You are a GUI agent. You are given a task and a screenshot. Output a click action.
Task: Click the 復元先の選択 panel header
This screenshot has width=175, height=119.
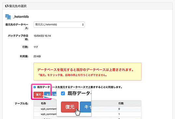tap(87, 6)
